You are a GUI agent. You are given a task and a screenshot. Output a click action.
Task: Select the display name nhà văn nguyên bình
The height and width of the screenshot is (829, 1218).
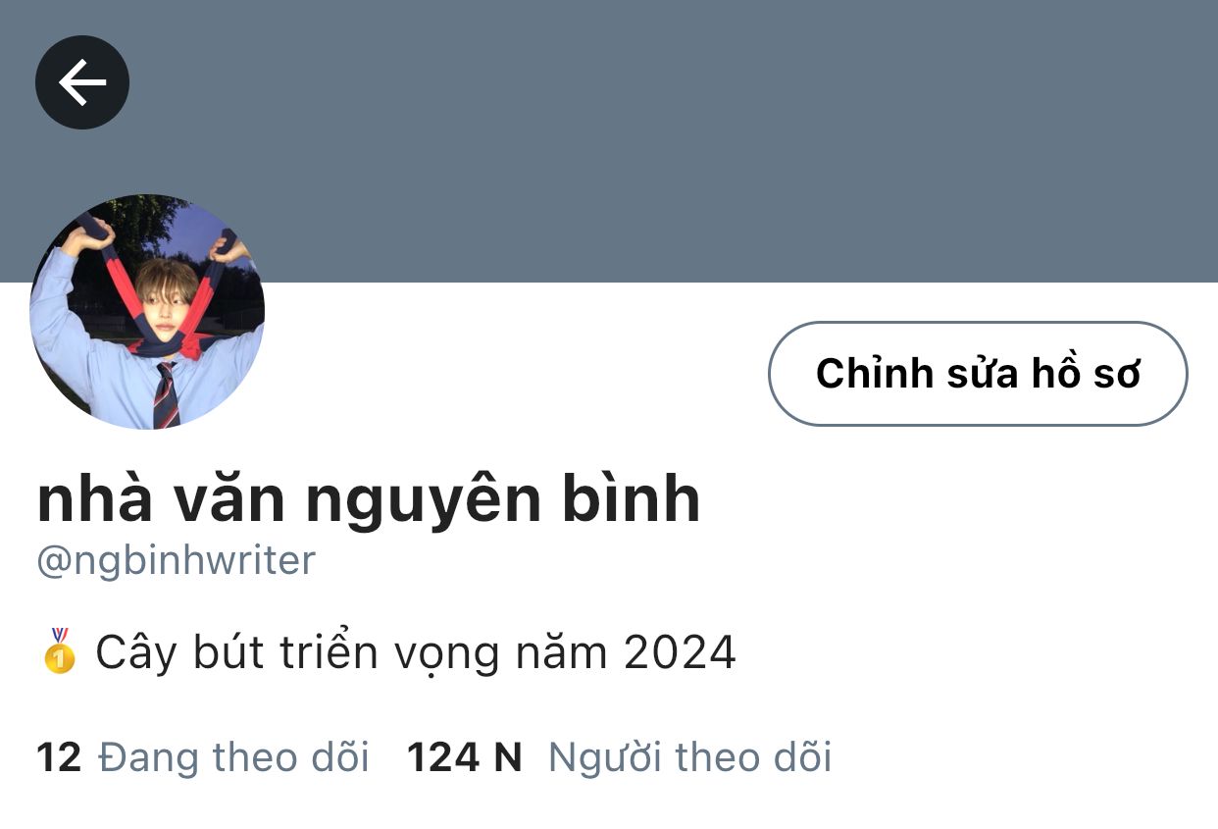coord(369,499)
